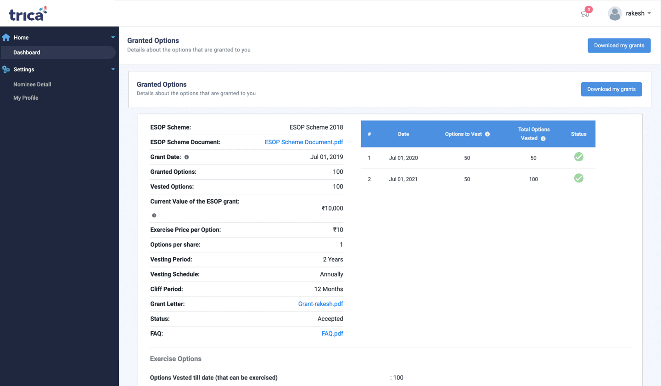The image size is (661, 386).
Task: Open My Profile page
Action: 26,98
